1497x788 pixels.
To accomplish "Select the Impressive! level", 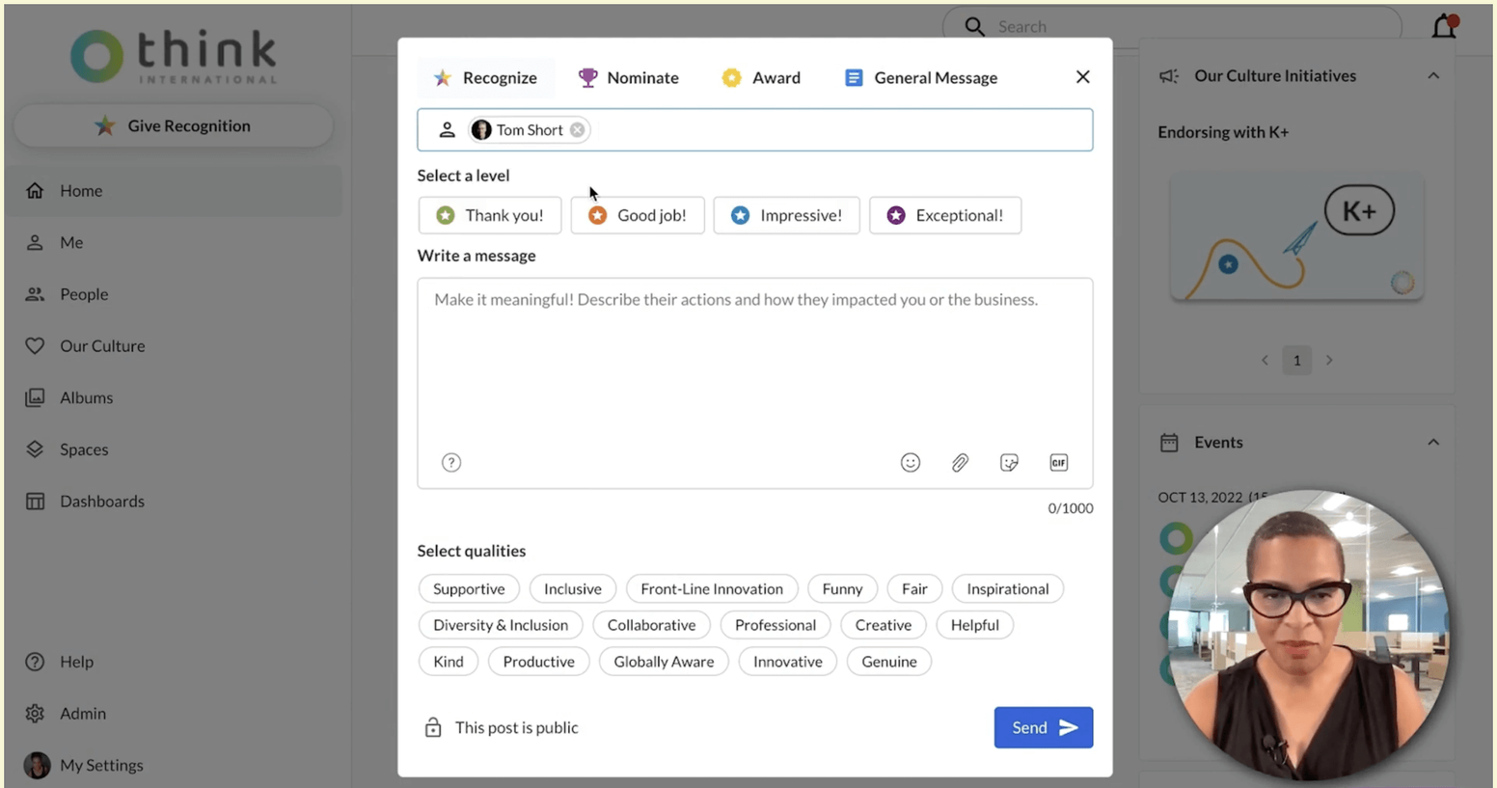I will (x=786, y=215).
